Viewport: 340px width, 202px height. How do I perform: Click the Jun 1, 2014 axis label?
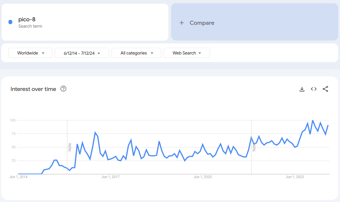coord(18,177)
